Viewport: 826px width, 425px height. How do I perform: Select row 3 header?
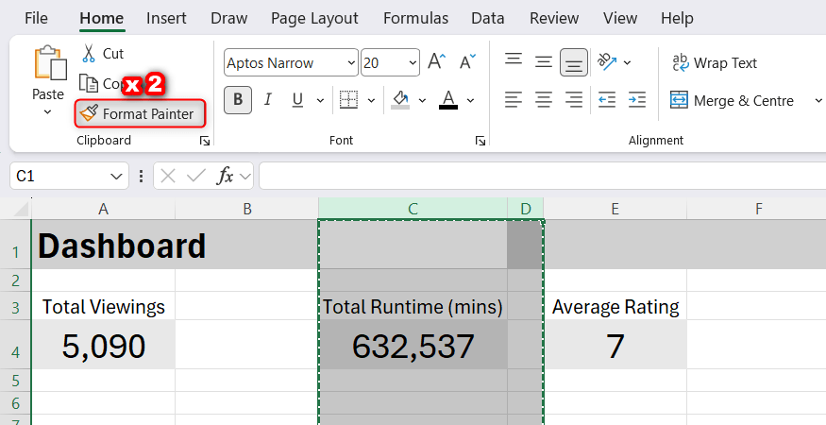15,306
